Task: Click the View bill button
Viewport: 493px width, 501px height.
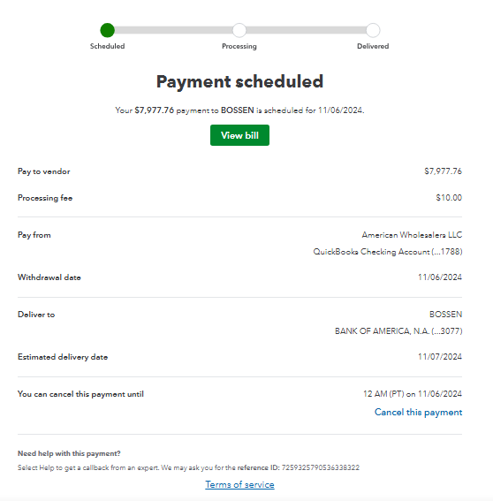Action: coord(239,135)
